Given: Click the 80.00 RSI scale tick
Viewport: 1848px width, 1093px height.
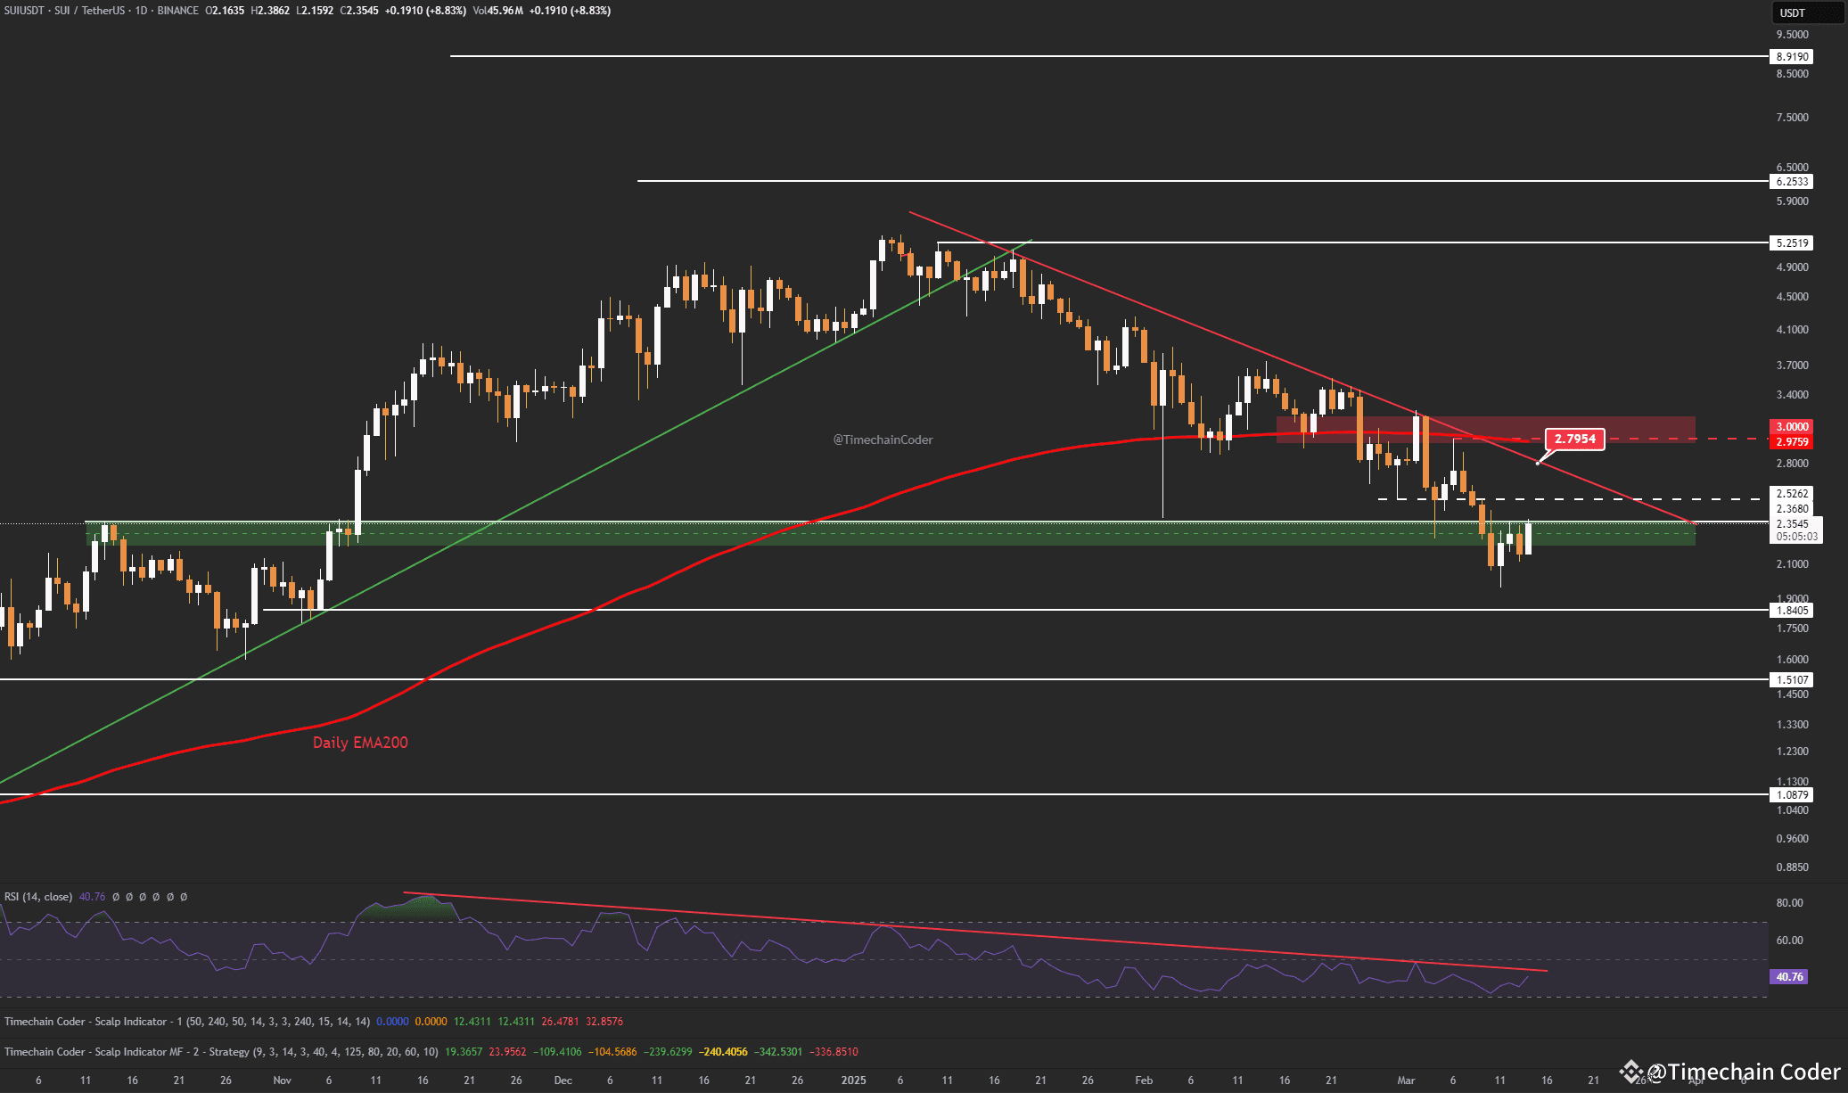Looking at the screenshot, I should [x=1790, y=903].
